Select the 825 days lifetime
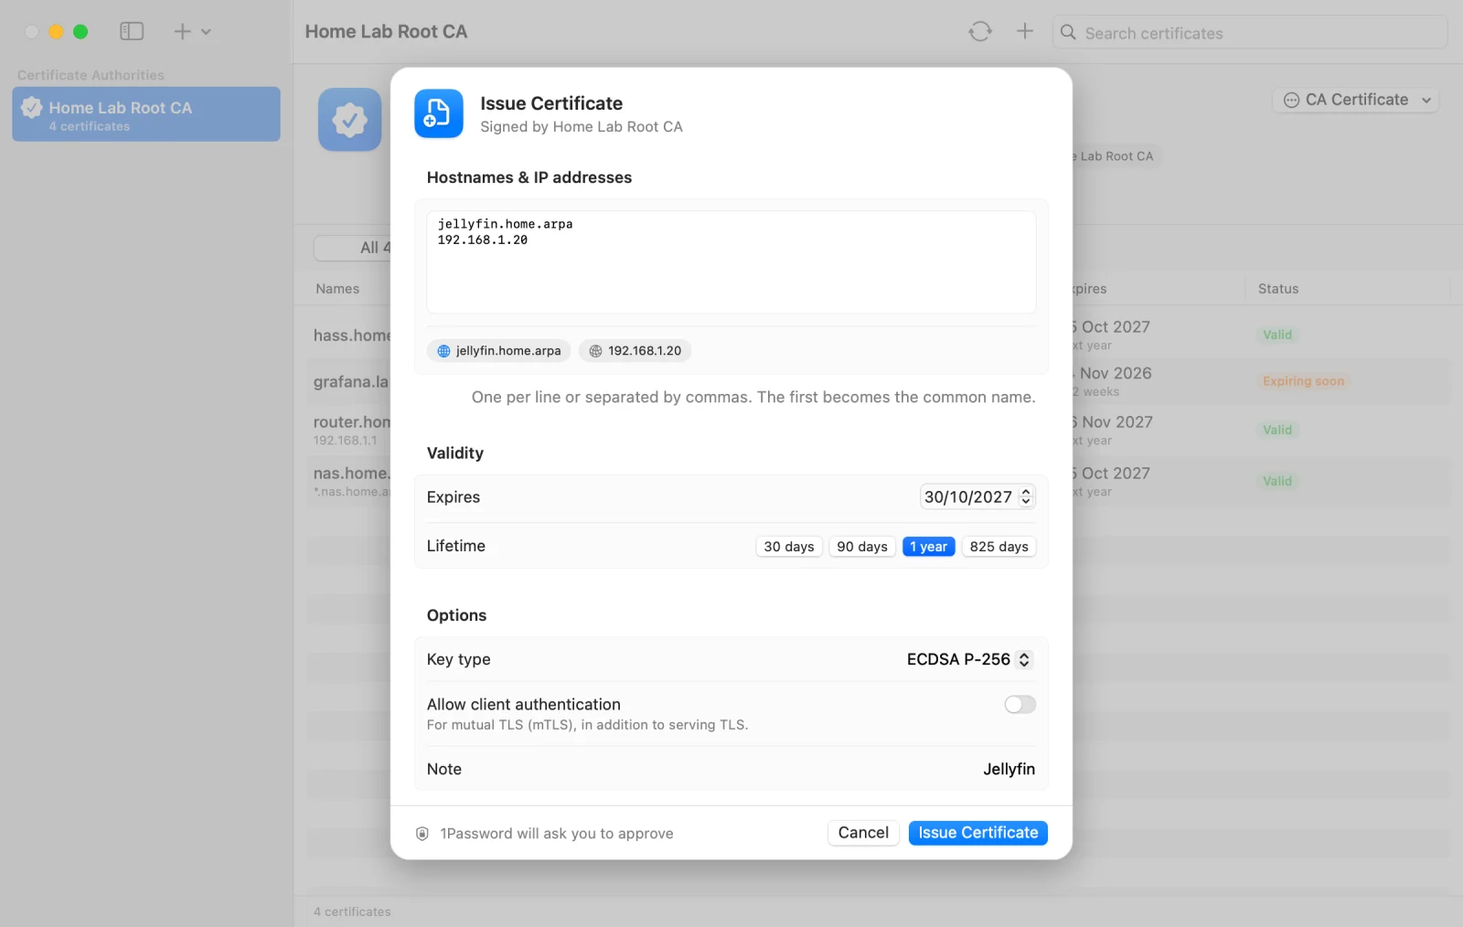The width and height of the screenshot is (1463, 927). coord(998,547)
